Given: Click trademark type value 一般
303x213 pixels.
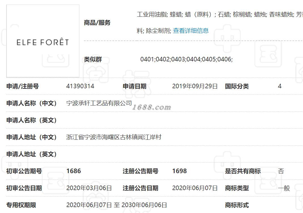Looking at the screenshot, I should 284,188.
